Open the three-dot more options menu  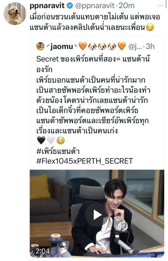[161, 6]
